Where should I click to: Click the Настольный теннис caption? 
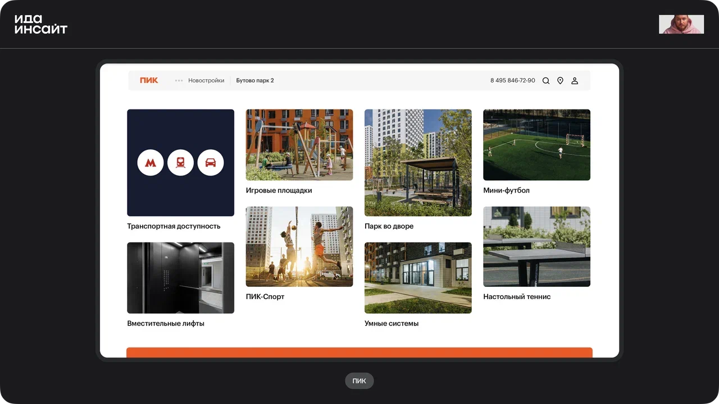[x=517, y=296]
